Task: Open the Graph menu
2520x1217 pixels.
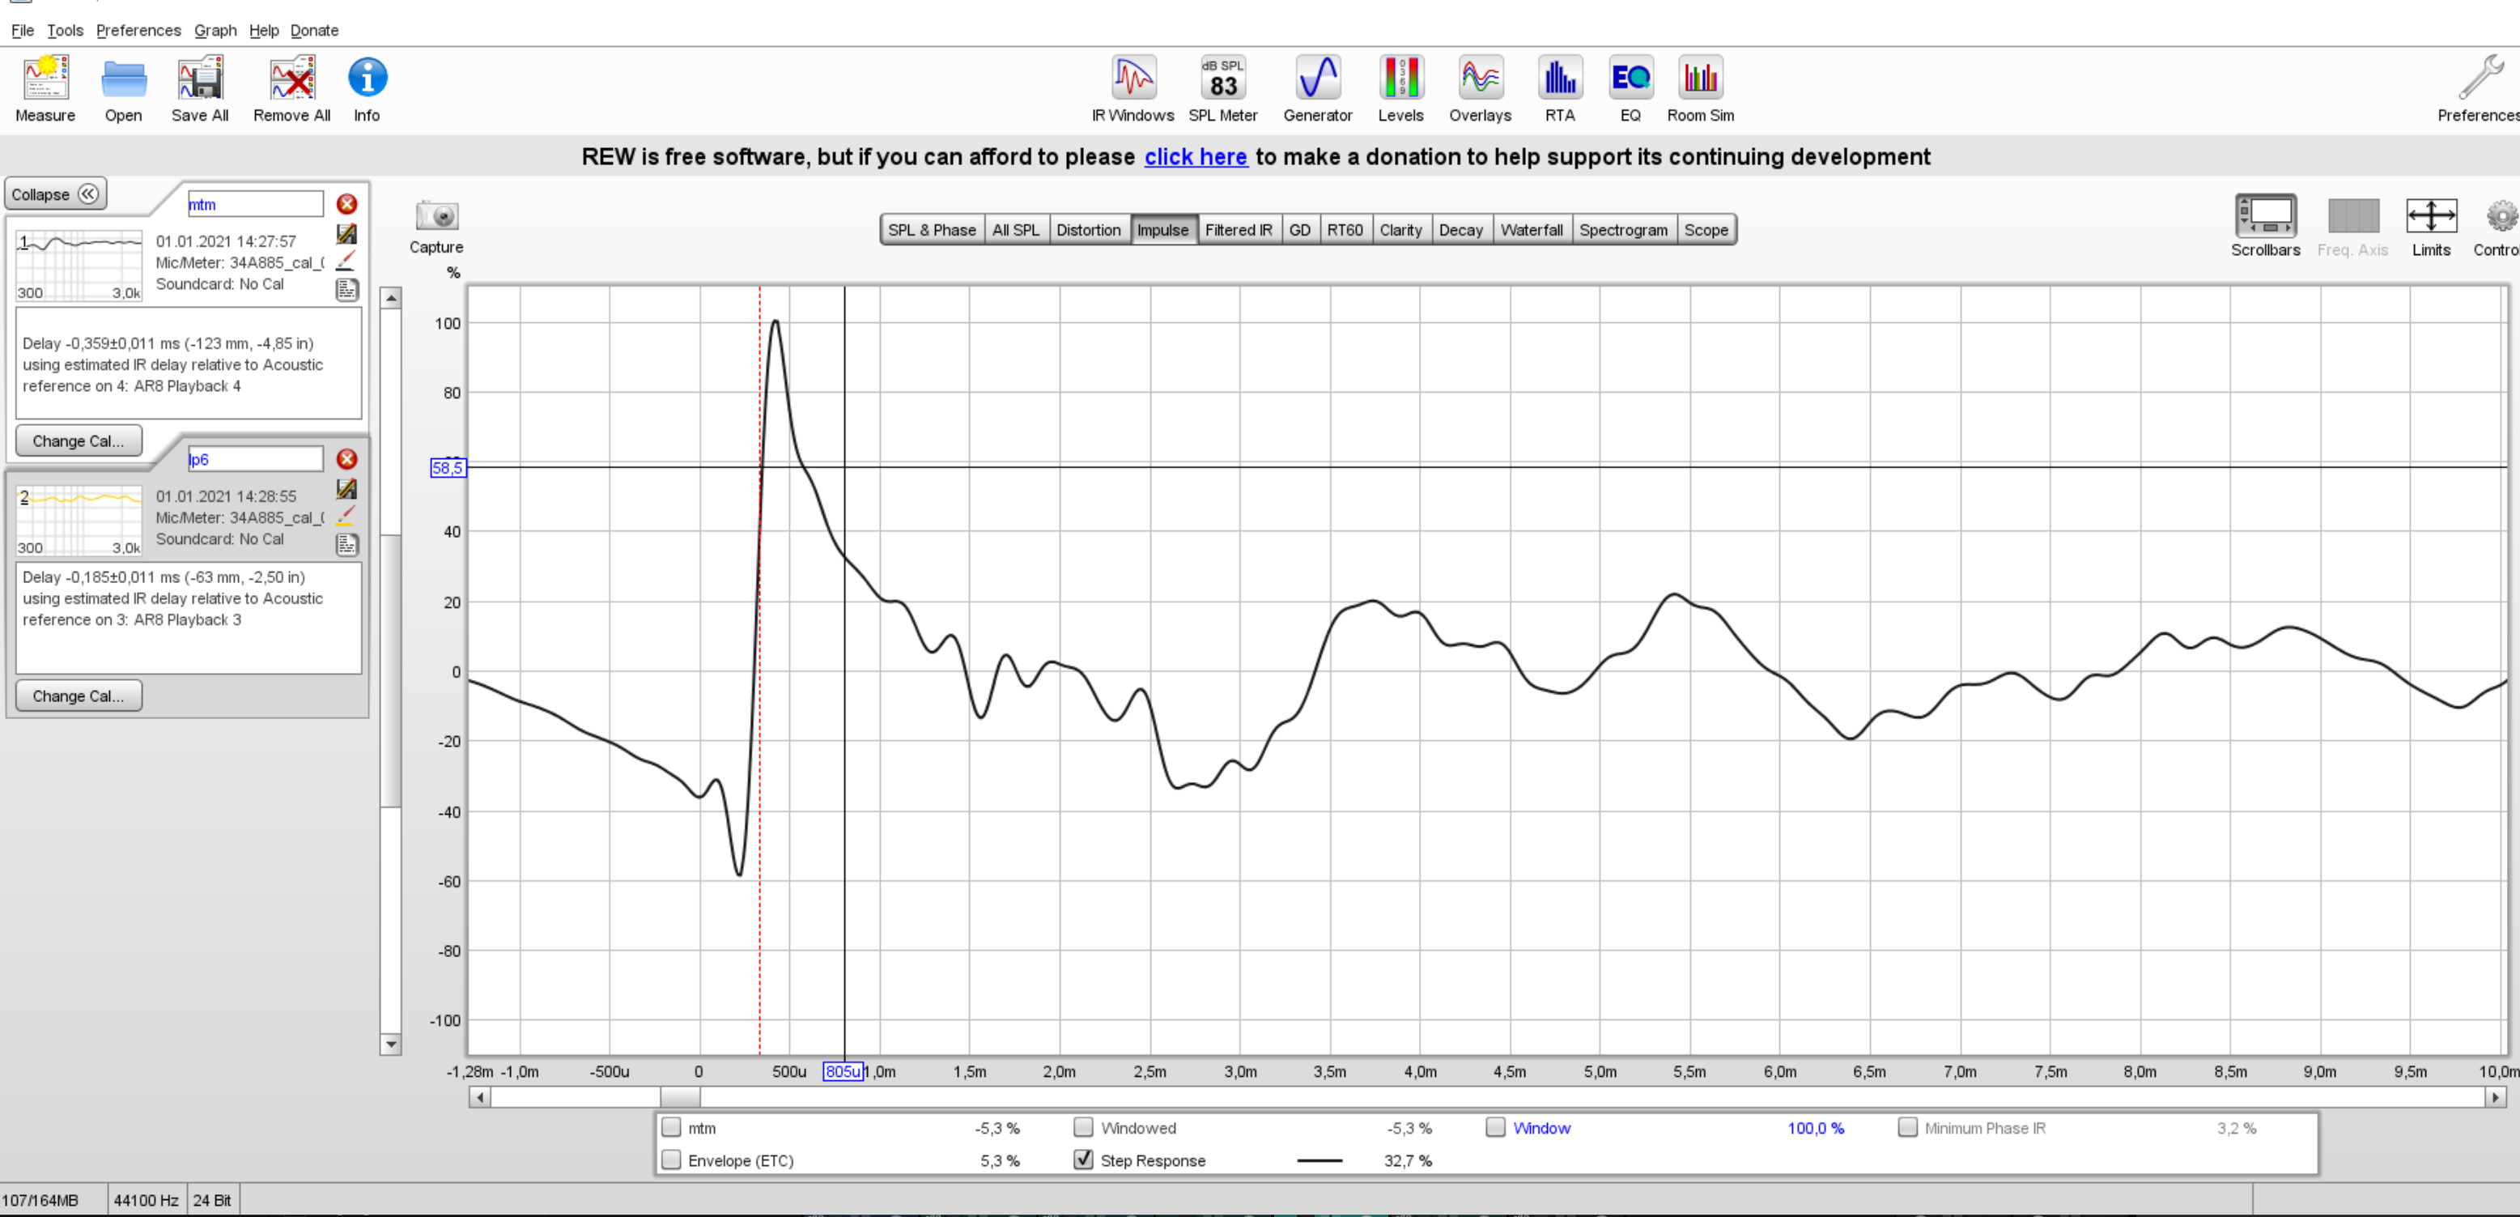Action: click(x=215, y=30)
